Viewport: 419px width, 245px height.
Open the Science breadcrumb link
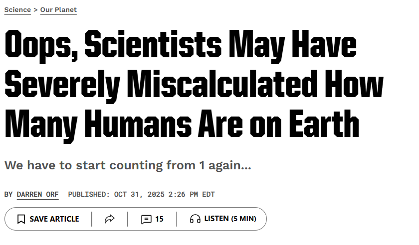click(17, 10)
